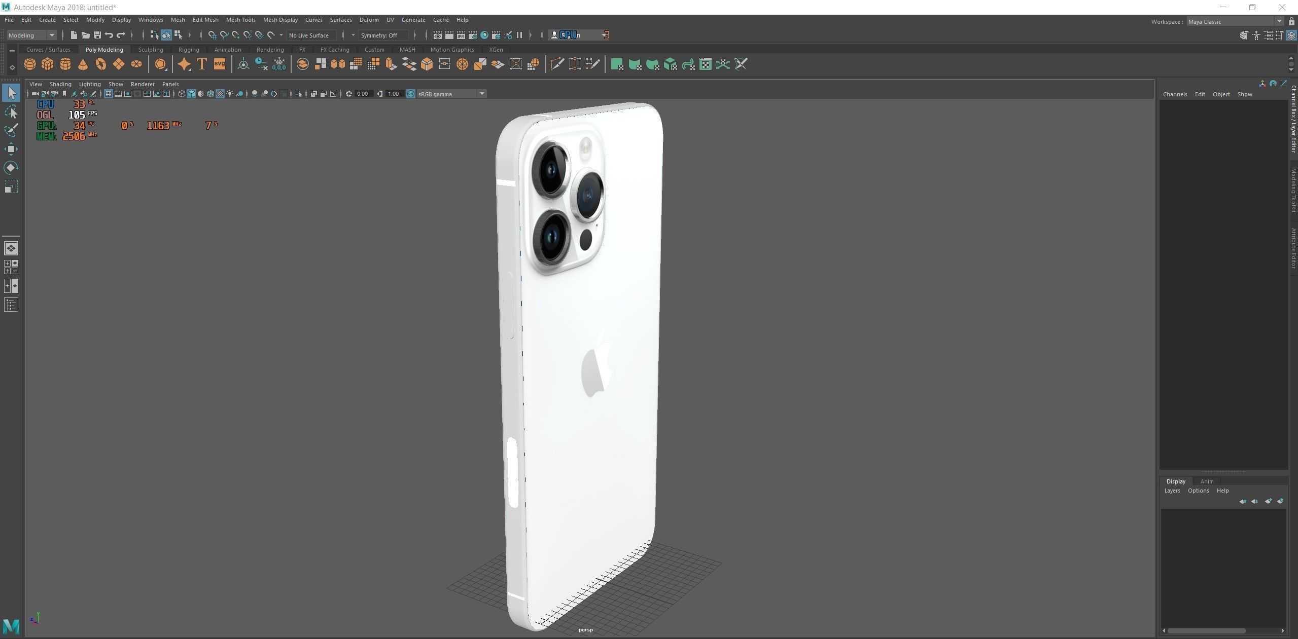1298x639 pixels.
Task: Open the Symmetry: Off dropdown
Action: pyautogui.click(x=383, y=35)
